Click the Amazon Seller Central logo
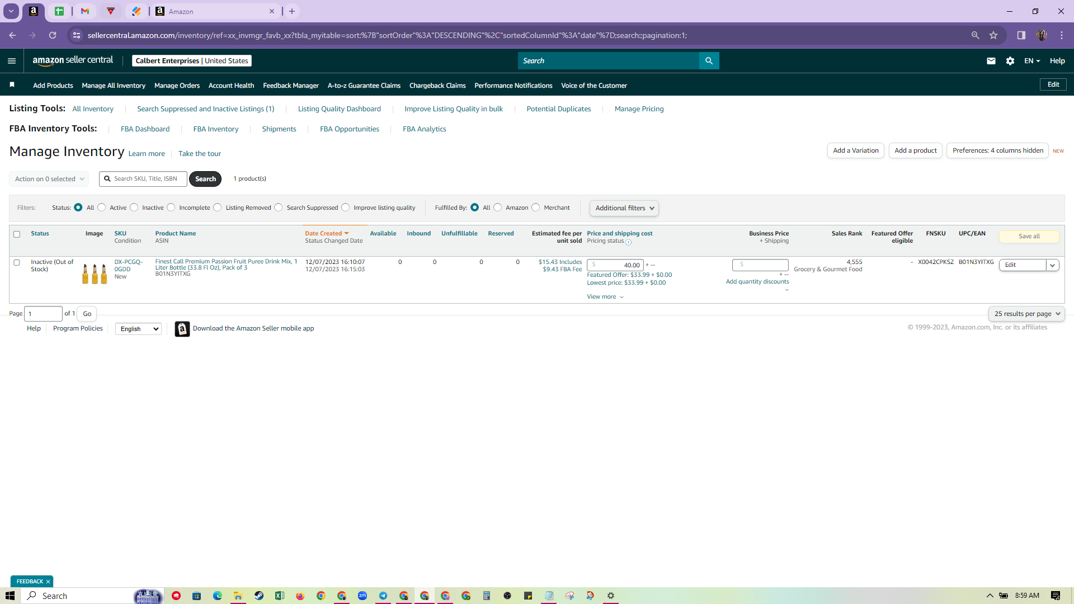Screen dimensions: 1074x604 point(73,60)
